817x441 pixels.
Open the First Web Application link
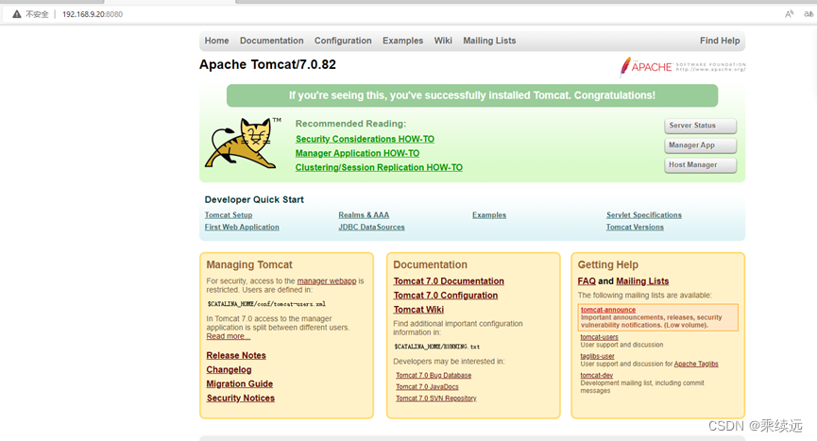(x=242, y=227)
